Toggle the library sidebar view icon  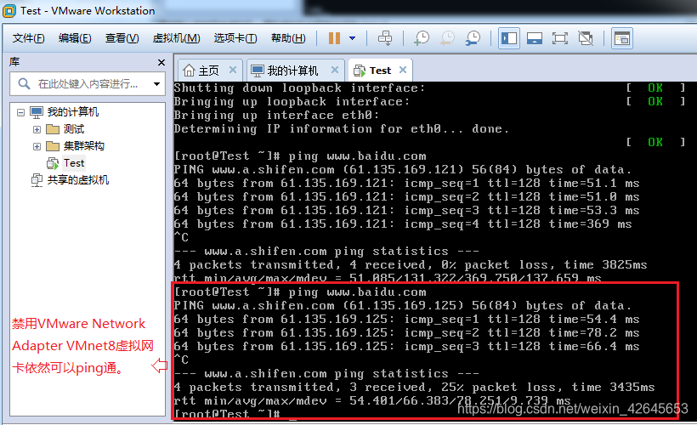coord(509,38)
